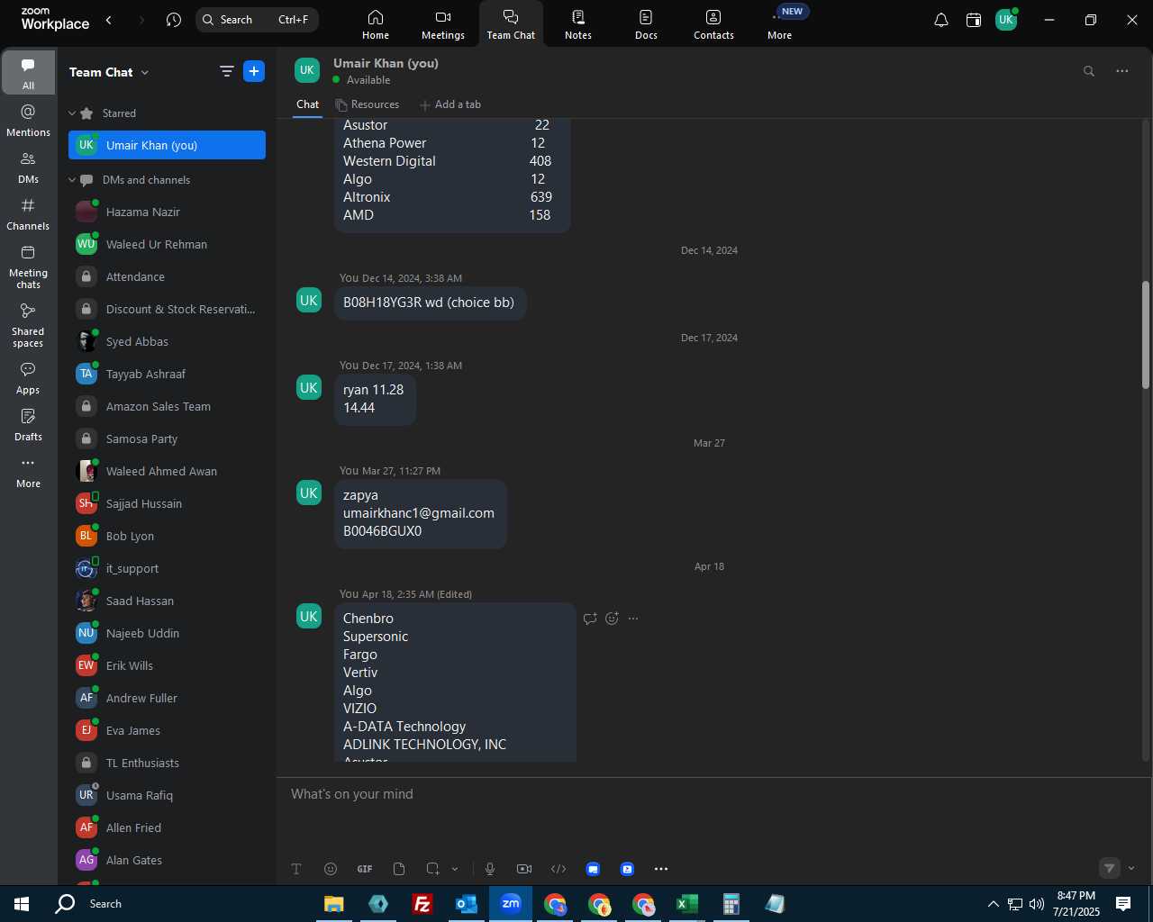1153x922 pixels.
Task: Open Calculator from the taskbar
Action: click(x=731, y=904)
